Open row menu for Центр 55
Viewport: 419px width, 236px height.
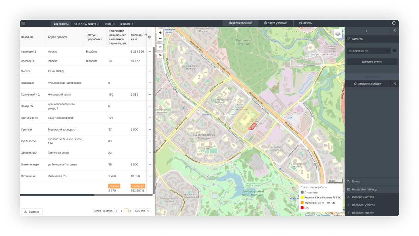pos(150,106)
